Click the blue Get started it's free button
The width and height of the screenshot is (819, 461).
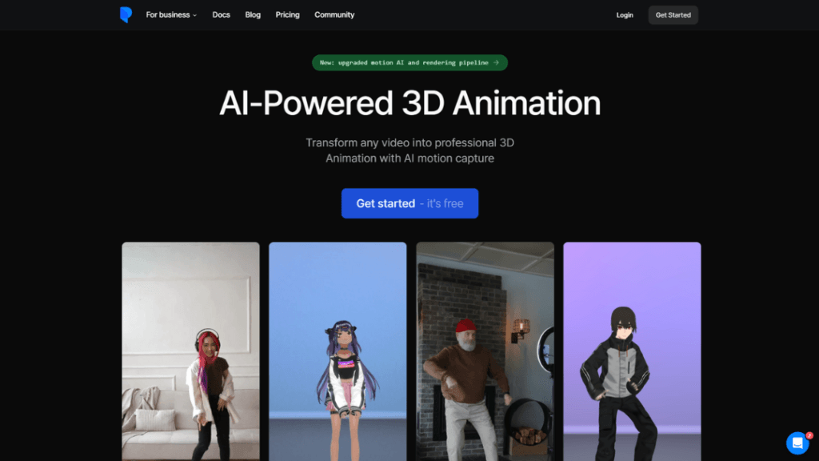pyautogui.click(x=409, y=203)
